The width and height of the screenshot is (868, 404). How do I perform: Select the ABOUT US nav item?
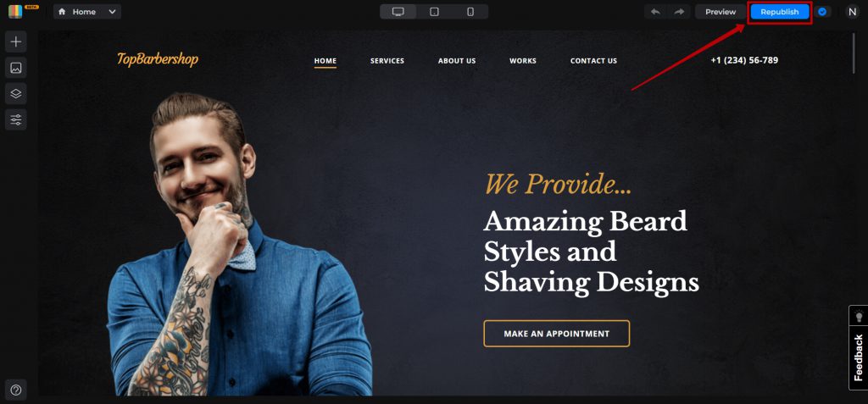coord(457,61)
